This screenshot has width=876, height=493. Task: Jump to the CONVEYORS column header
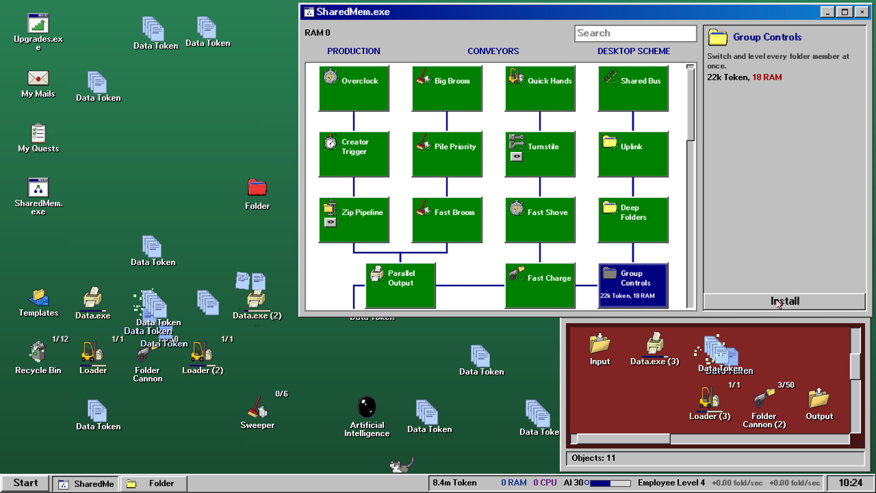[x=493, y=51]
